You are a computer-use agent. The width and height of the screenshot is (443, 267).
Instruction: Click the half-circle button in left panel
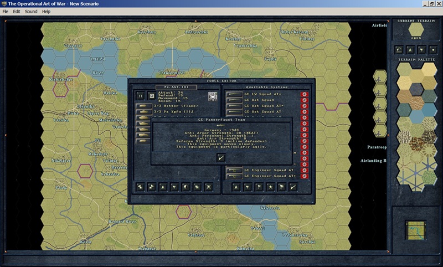tap(186, 187)
